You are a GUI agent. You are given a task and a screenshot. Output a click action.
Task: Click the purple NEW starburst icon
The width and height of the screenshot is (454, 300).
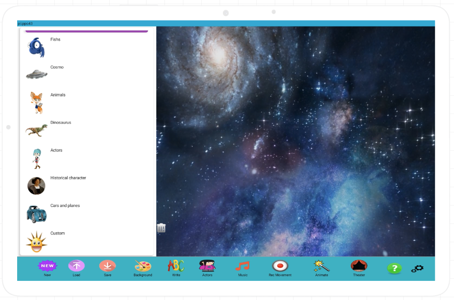coord(47,266)
